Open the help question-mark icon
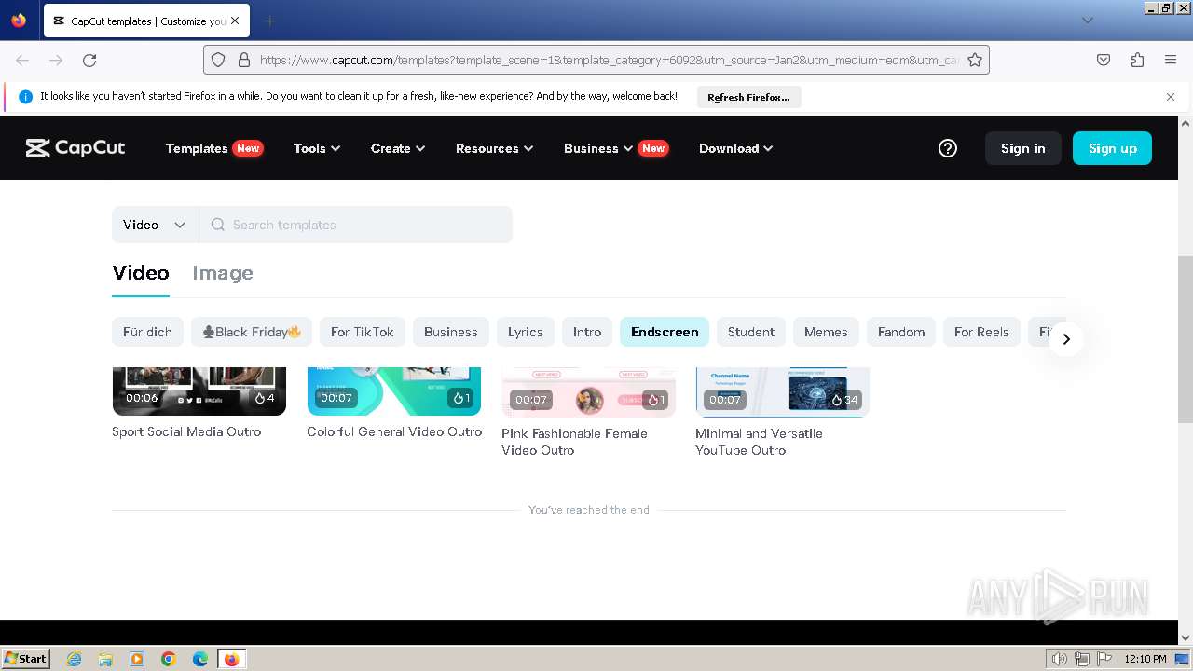Image resolution: width=1193 pixels, height=671 pixels. tap(948, 148)
